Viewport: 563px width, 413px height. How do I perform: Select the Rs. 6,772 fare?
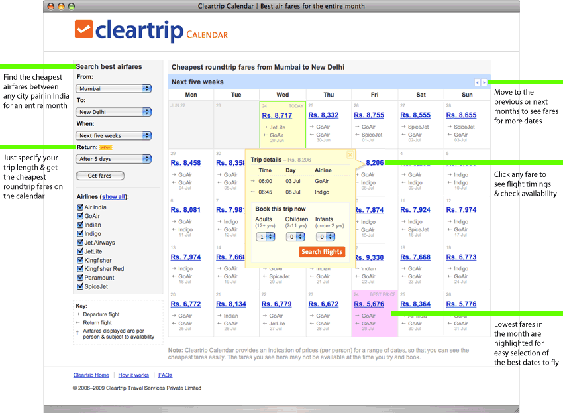tap(185, 304)
